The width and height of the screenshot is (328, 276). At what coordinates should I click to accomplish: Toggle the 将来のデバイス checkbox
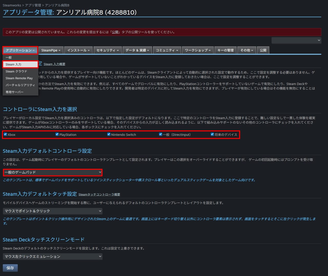[x=212, y=134]
